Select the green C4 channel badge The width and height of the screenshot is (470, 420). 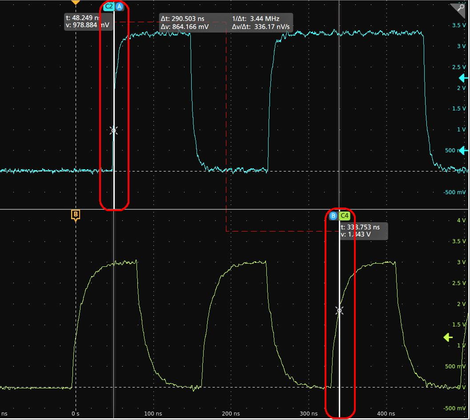pyautogui.click(x=344, y=216)
